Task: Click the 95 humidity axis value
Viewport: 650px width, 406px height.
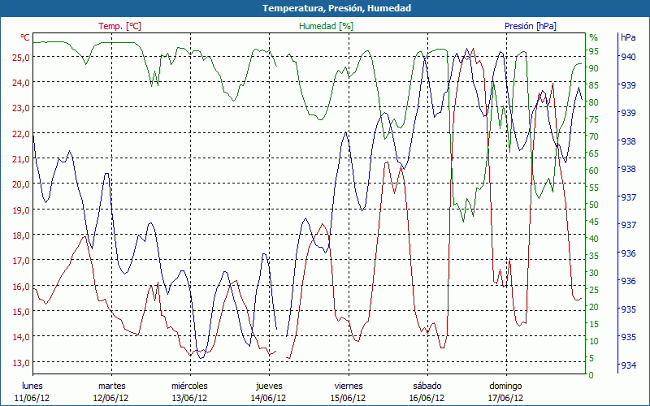Action: point(594,51)
